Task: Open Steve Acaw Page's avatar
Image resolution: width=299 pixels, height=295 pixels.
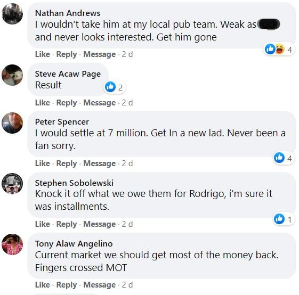Action: (12, 75)
